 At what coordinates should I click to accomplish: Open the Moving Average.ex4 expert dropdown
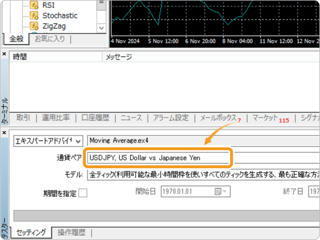[203, 141]
